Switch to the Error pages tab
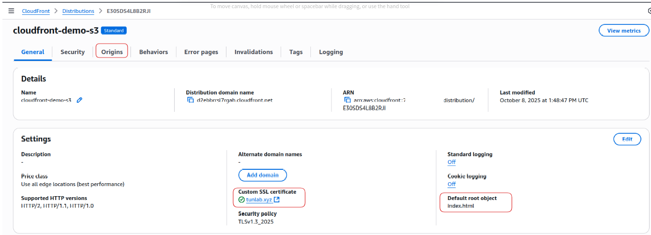 coord(201,52)
